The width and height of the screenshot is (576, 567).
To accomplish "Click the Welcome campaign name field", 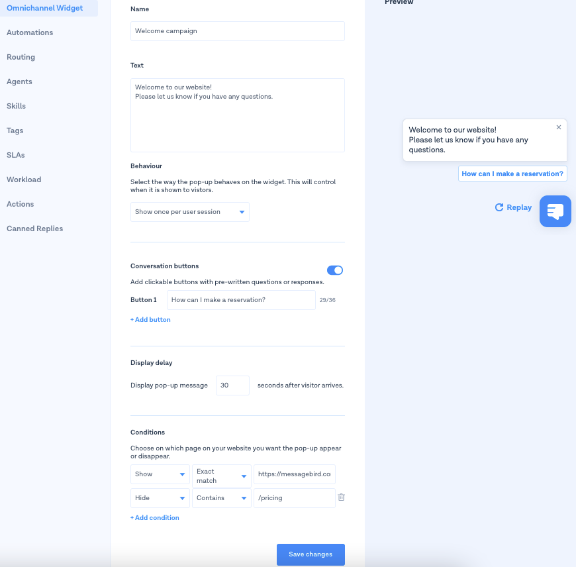I will (x=237, y=31).
